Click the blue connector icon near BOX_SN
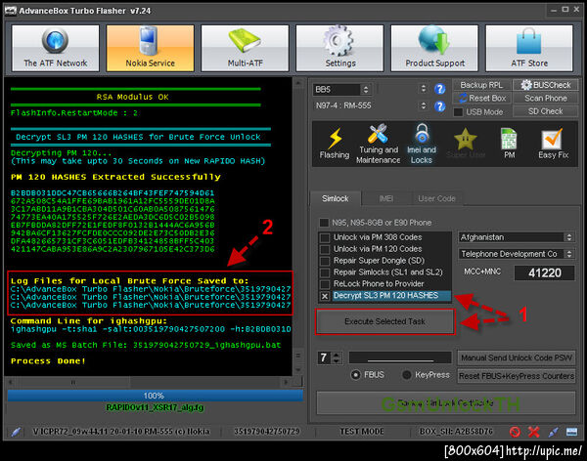 pyautogui.click(x=553, y=432)
